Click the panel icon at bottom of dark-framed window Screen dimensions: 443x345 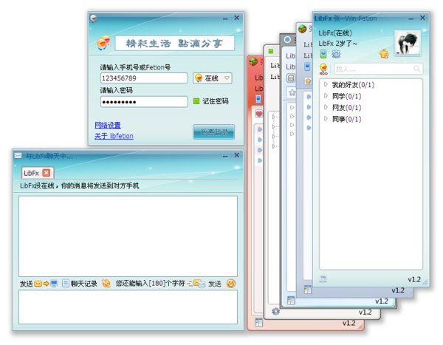click(291, 301)
